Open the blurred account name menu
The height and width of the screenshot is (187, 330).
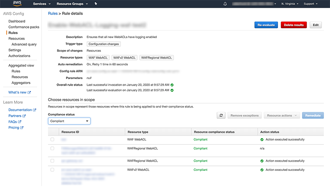(x=254, y=4)
